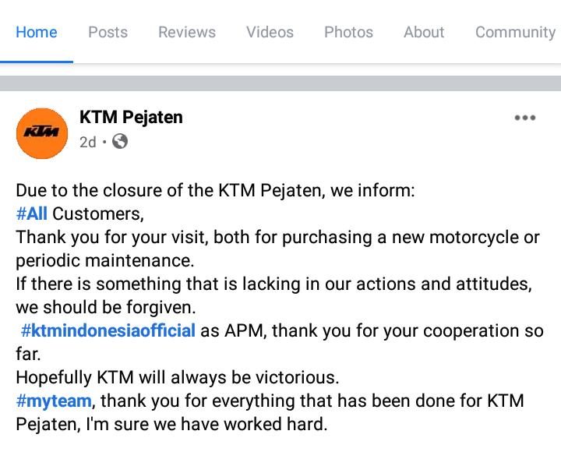This screenshot has height=452, width=561.
Task: Open the About tab
Action: click(424, 32)
